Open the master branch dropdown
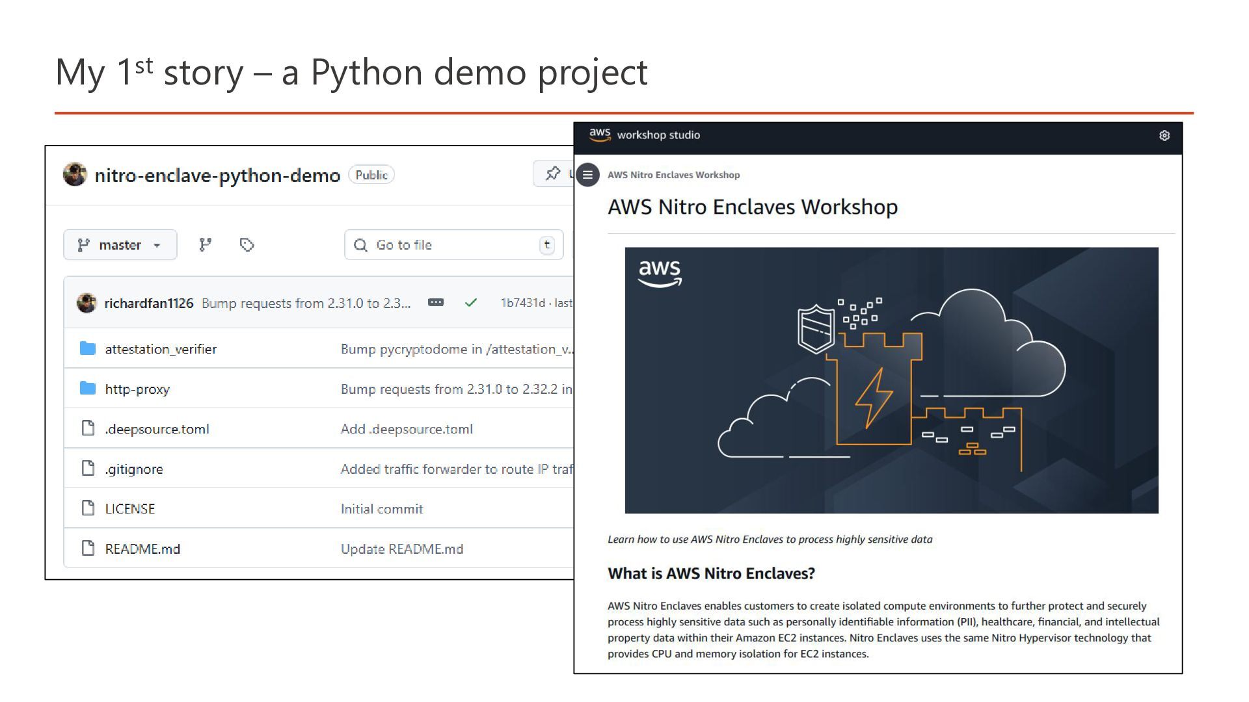The image size is (1249, 702). [x=120, y=245]
